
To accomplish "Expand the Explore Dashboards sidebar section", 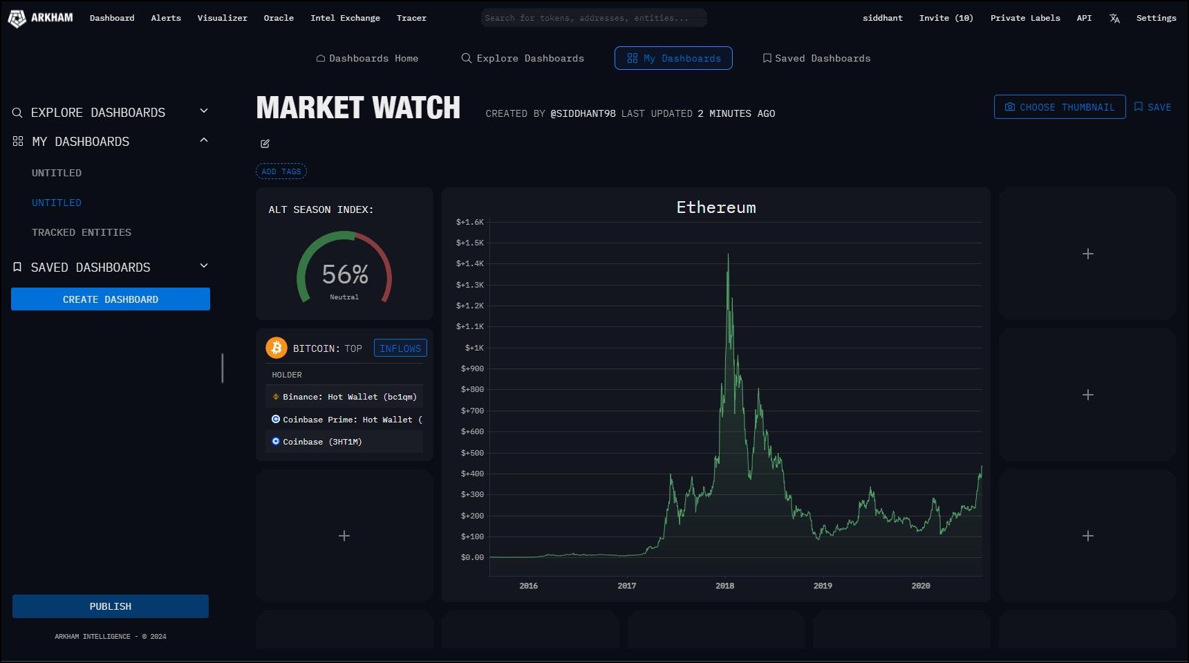I will coord(204,111).
